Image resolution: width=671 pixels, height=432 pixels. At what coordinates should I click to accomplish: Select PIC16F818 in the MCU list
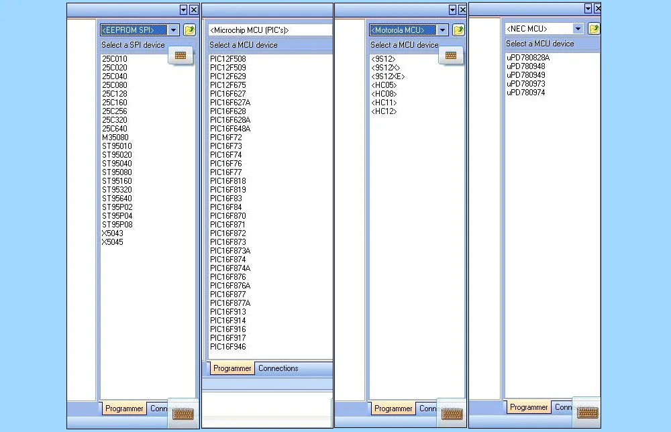[228, 181]
